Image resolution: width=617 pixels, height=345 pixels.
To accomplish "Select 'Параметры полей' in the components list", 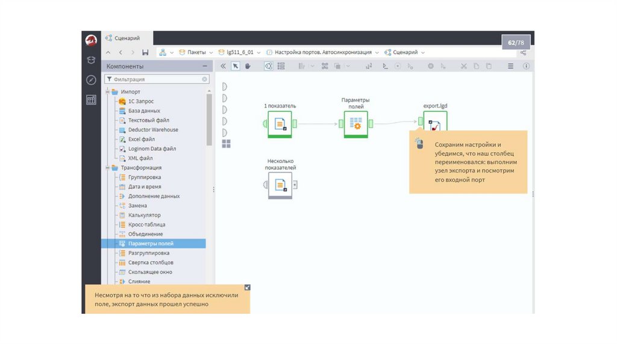I will (151, 243).
